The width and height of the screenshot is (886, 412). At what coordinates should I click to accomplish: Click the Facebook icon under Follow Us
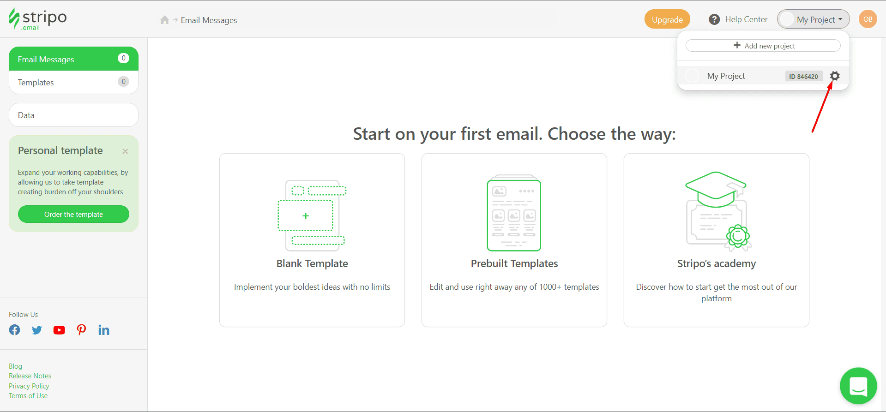(x=14, y=330)
